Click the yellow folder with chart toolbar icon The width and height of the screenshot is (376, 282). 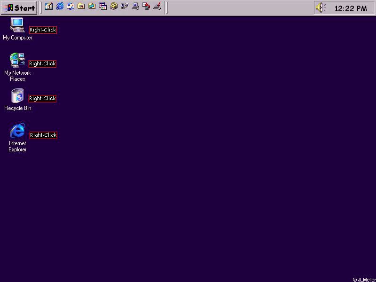(81, 7)
